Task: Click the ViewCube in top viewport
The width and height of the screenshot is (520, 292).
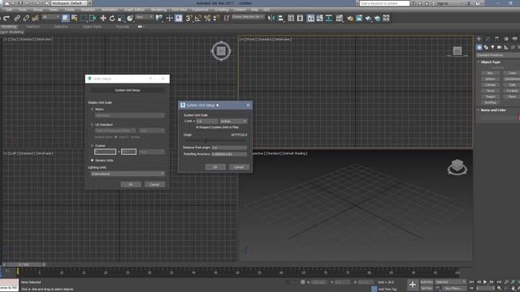Action: pos(221,51)
